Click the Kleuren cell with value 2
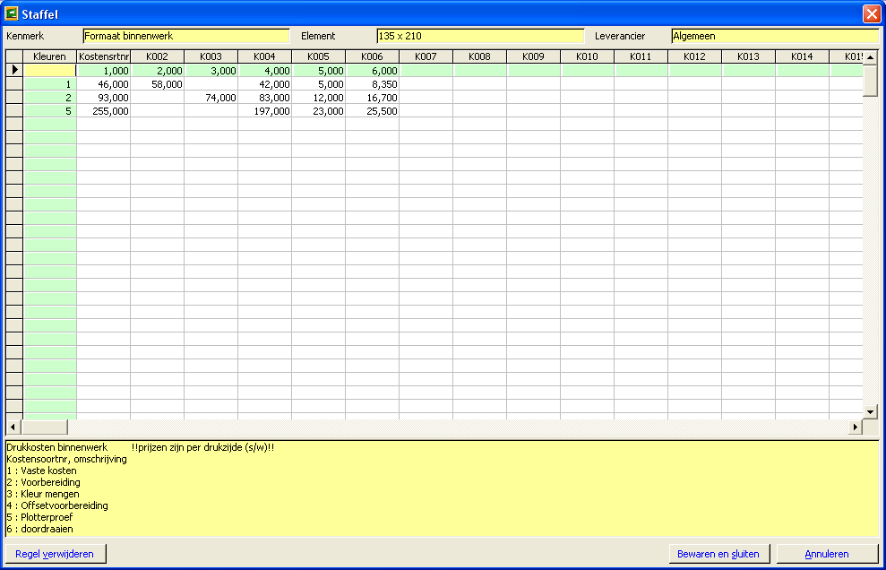The height and width of the screenshot is (570, 886). click(x=50, y=98)
